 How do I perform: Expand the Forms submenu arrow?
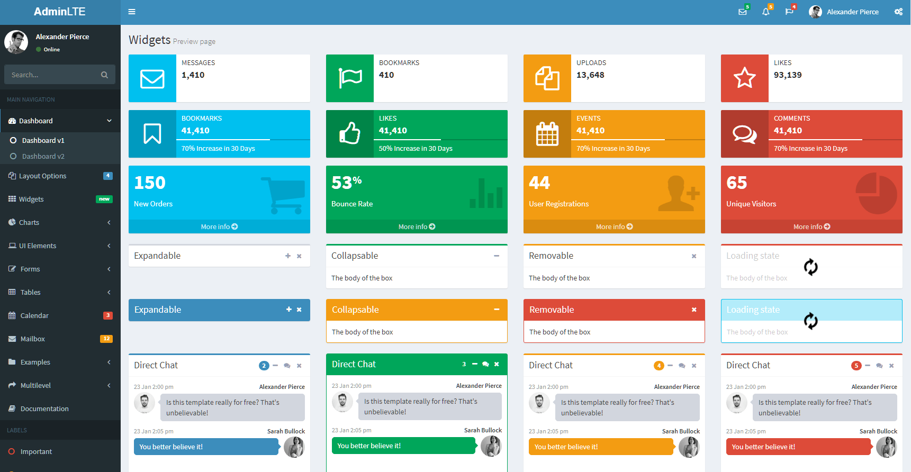(109, 269)
